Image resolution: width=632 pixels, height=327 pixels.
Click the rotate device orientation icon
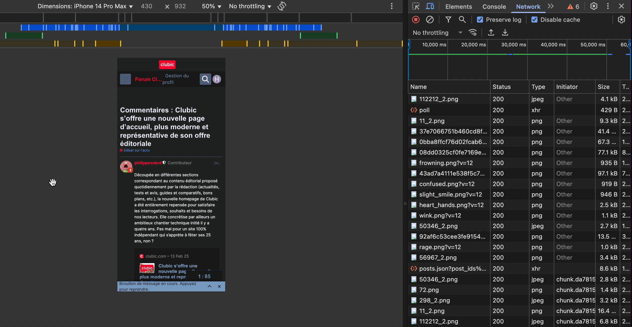[x=282, y=6]
